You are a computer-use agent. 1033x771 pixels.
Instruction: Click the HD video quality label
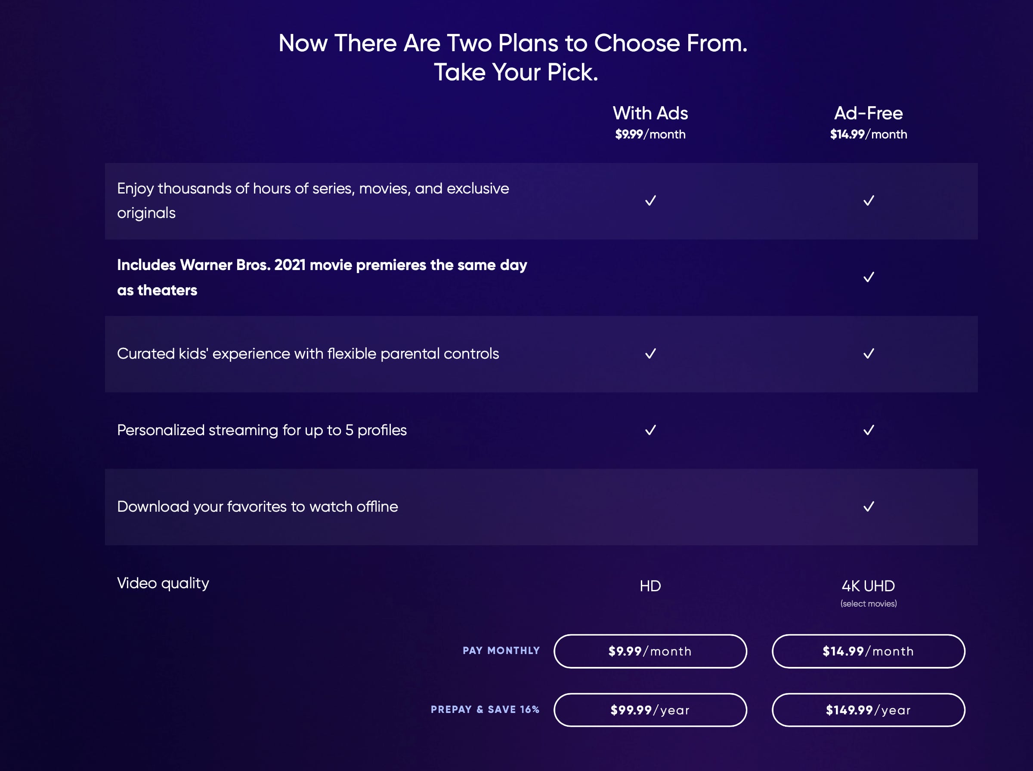coord(650,586)
